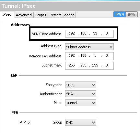
Task: Open the Scripts tab
Action: click(x=41, y=15)
